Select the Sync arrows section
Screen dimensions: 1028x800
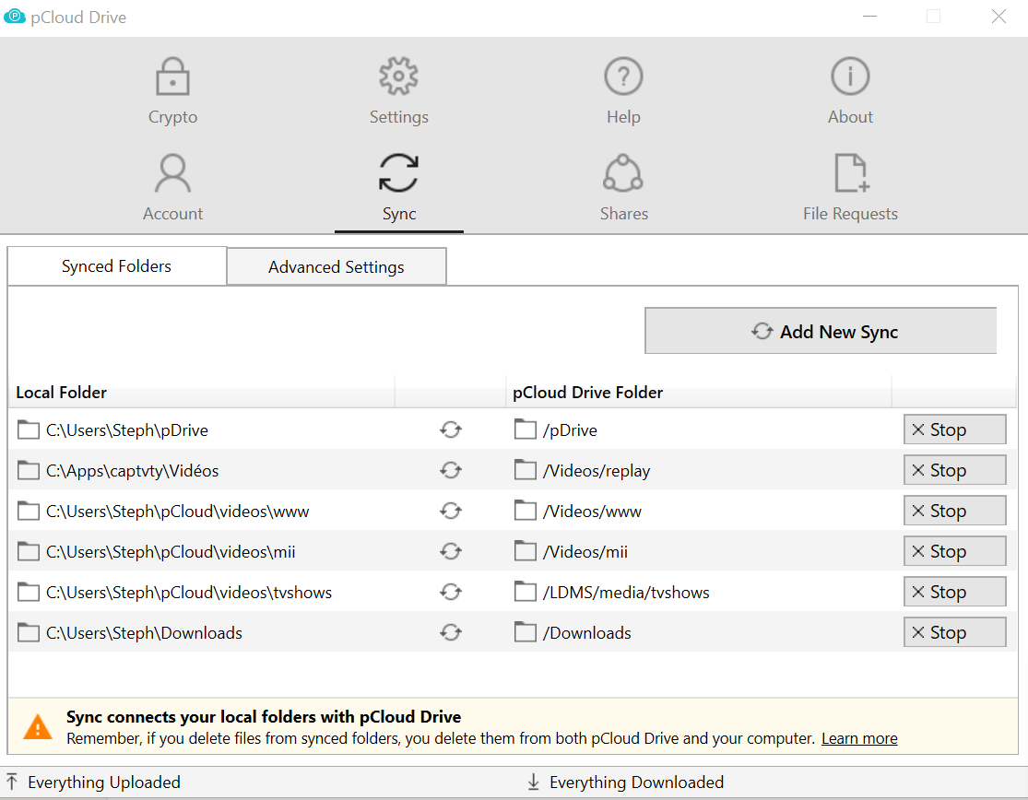[x=398, y=187]
